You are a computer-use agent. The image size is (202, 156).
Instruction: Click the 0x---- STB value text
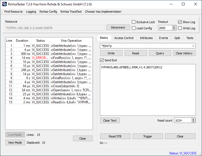coord(104,143)
